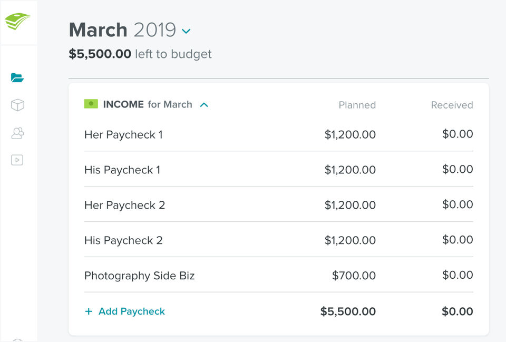Screen dimensions: 506x342
Task: Click the Planned column header
Action: tap(357, 105)
